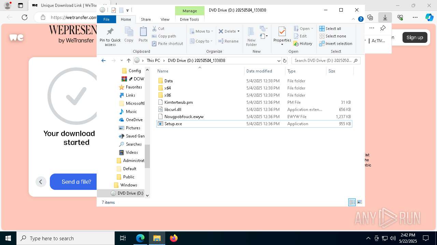Click the Cut scissors icon
Screen dimensions: 437x245
[154, 29]
